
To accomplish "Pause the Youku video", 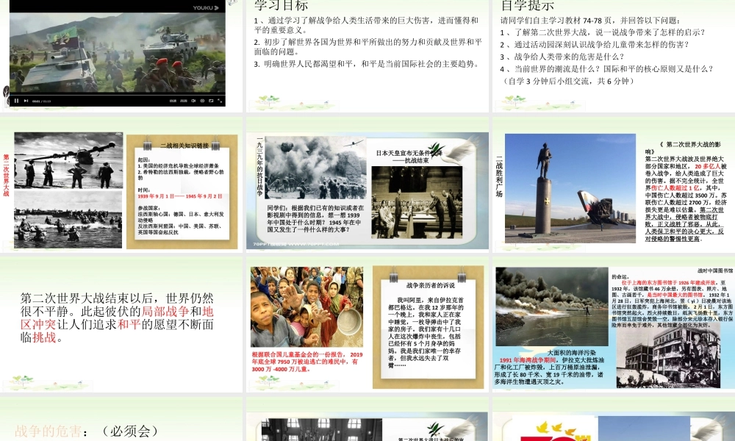I will click(16, 101).
